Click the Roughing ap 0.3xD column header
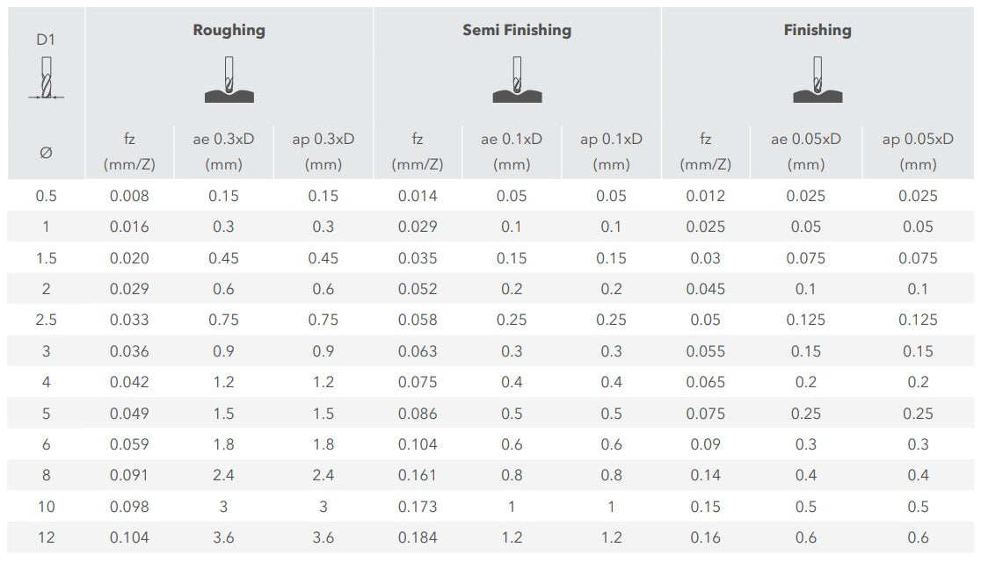The height and width of the screenshot is (562, 981). [323, 151]
